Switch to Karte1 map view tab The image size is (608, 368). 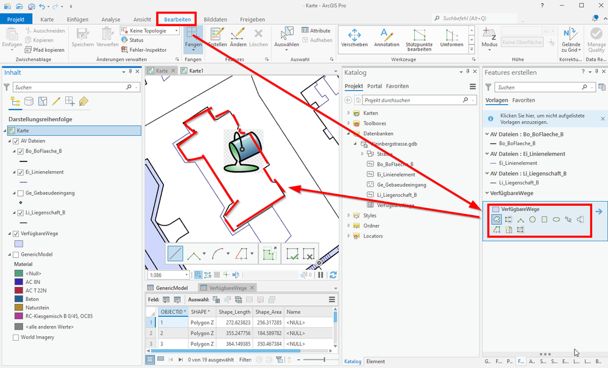(x=192, y=71)
